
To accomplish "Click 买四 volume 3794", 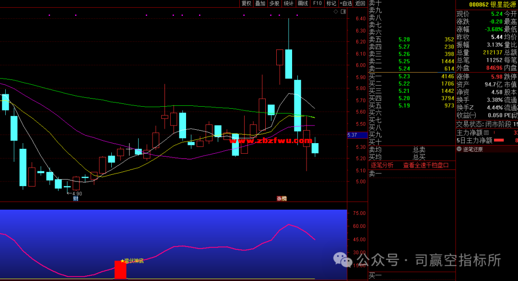I will 447,98.
